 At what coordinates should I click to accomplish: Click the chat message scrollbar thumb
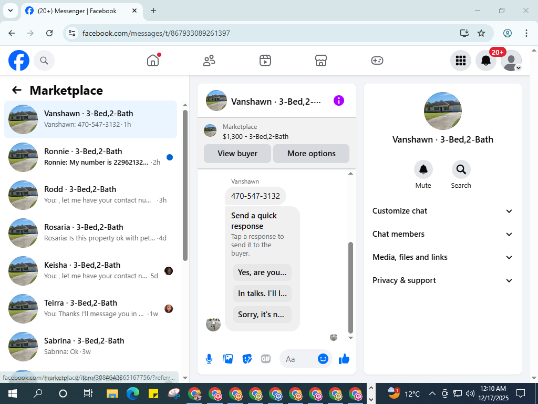tap(350, 288)
